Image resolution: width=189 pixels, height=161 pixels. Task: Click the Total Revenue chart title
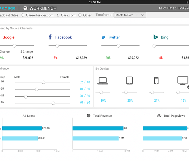(x=102, y=116)
